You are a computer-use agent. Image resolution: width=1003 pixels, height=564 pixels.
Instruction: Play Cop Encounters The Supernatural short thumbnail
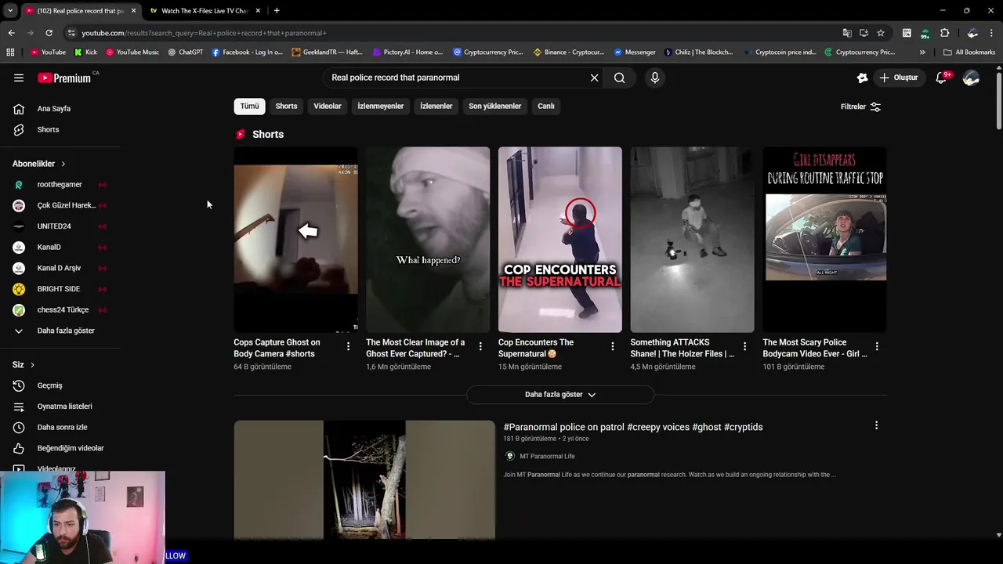[560, 240]
